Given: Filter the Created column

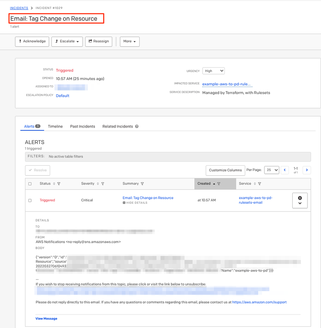Looking at the screenshot, I should [x=219, y=184].
